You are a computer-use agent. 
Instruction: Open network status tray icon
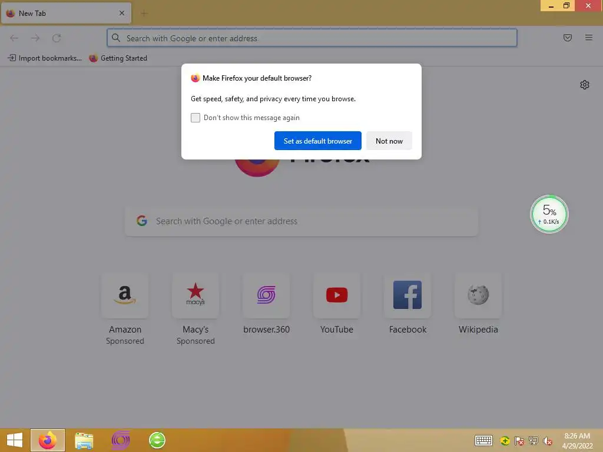point(534,441)
